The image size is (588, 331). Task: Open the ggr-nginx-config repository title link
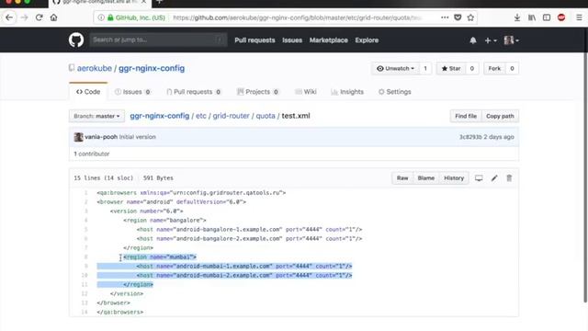coord(152,68)
